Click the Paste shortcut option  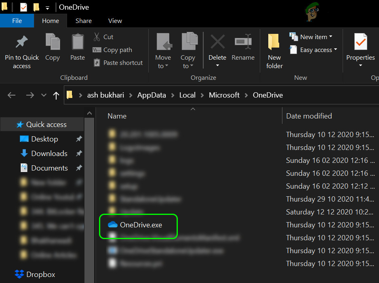(x=118, y=63)
